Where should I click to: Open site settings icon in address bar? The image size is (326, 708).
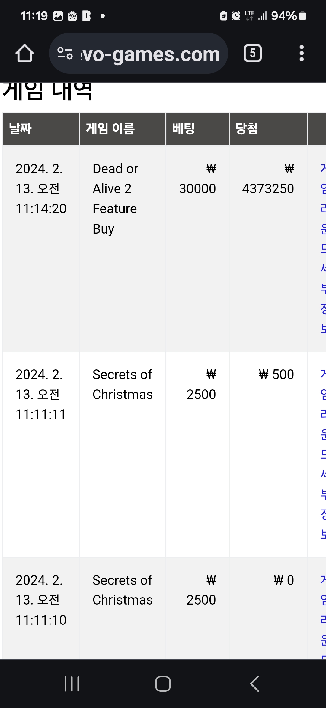tap(65, 53)
